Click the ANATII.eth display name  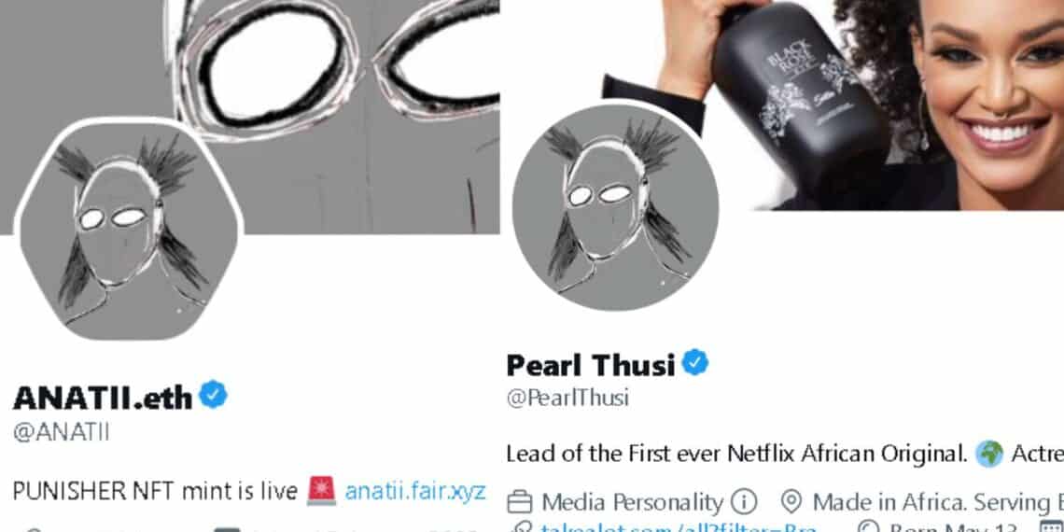click(x=103, y=398)
